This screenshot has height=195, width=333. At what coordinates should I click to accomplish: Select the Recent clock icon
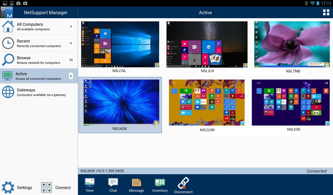tap(8, 43)
